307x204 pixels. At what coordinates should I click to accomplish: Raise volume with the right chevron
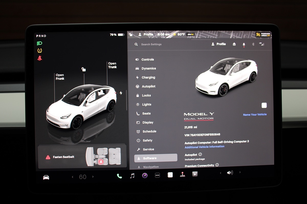point(240,172)
